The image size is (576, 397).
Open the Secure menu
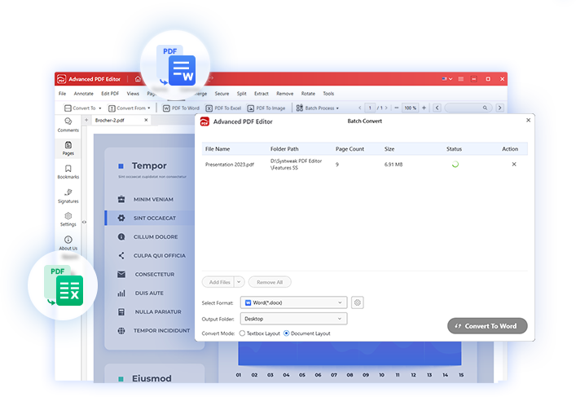point(222,94)
